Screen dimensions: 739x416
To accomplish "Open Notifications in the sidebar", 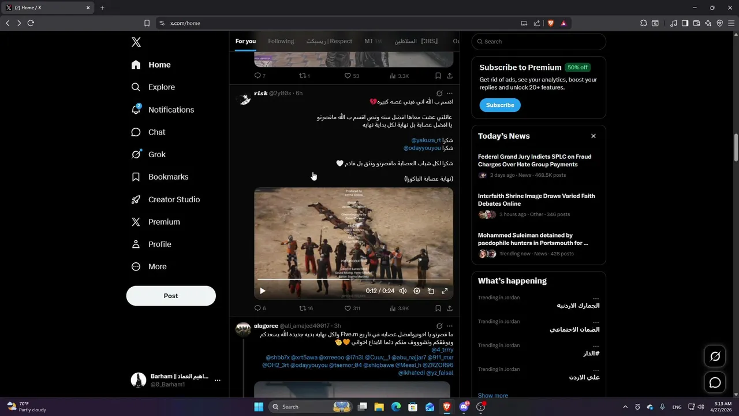I will pyautogui.click(x=162, y=110).
